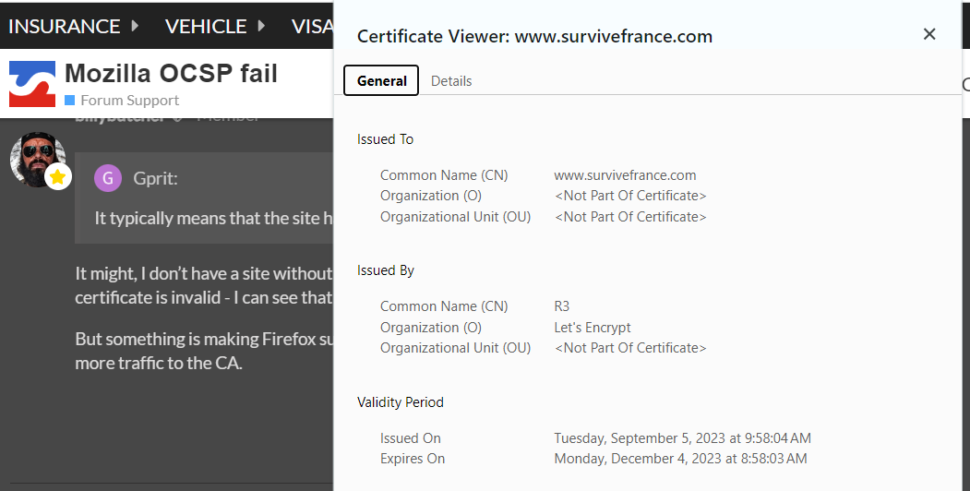Select the www.survivefrance.com Common Name value
Image resolution: width=970 pixels, height=491 pixels.
625,175
